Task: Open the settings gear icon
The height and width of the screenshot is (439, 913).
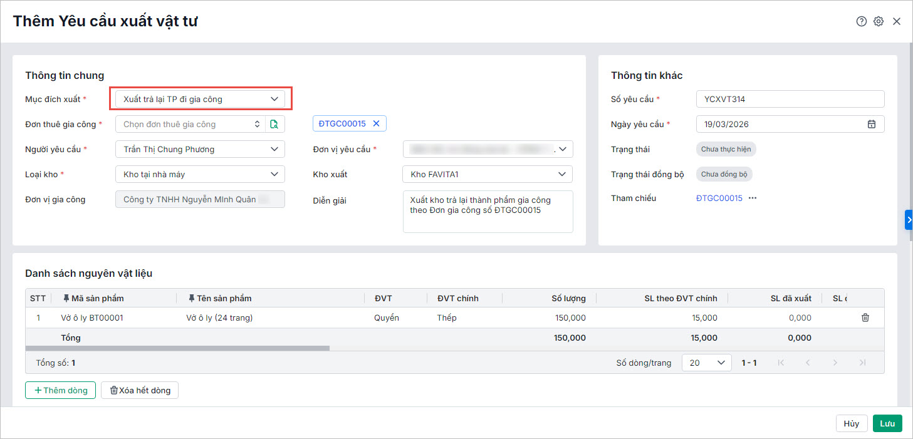Action: pos(879,21)
